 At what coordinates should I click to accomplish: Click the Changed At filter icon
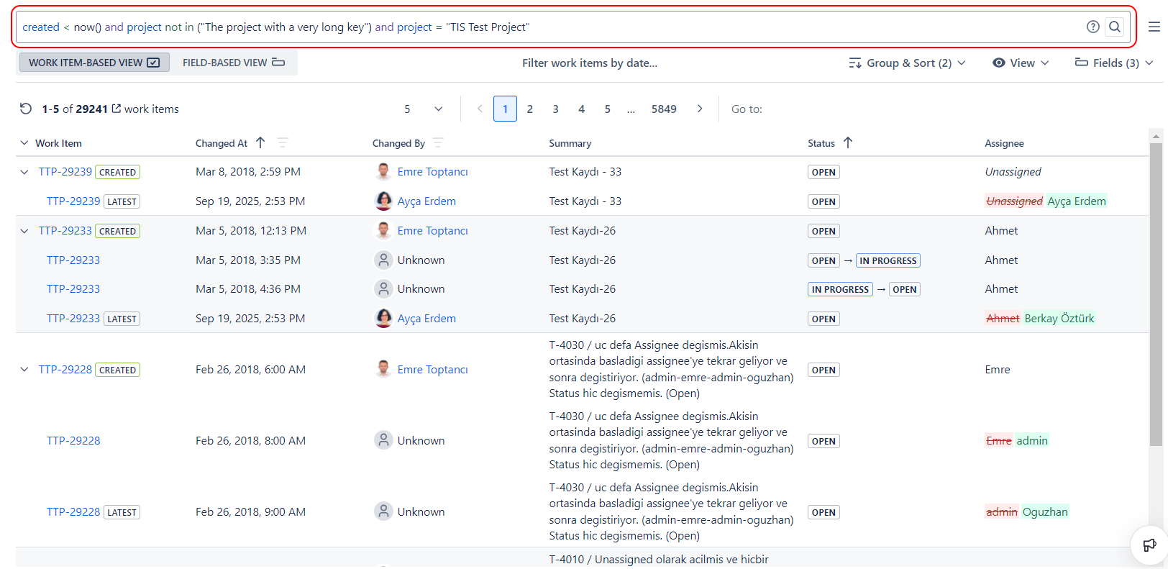tap(283, 143)
